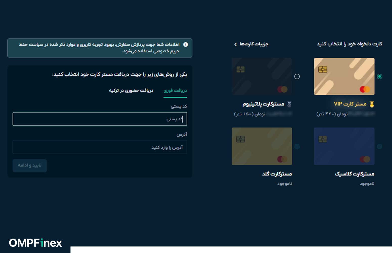Click the مسترکارت کلاسیک label

(355, 174)
